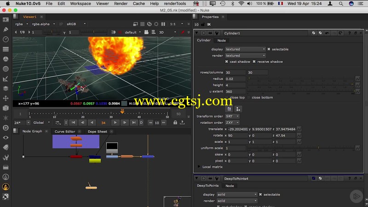Open the Image nodes toolbar menu
368x207 pixels.
6,20
